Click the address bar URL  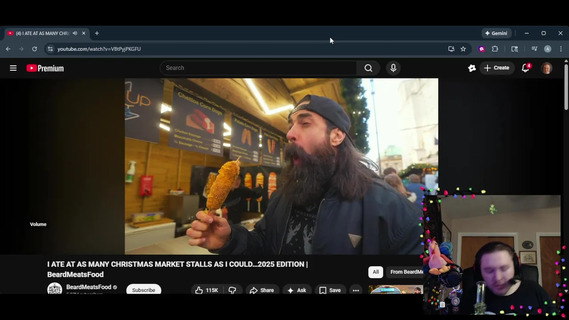coord(99,49)
